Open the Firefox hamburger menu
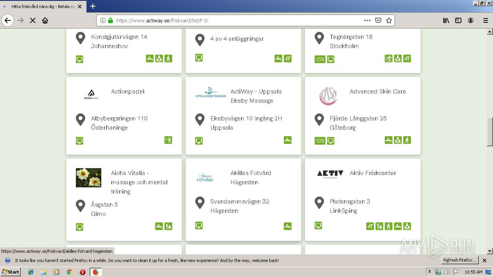The height and width of the screenshot is (277, 493). [x=486, y=20]
